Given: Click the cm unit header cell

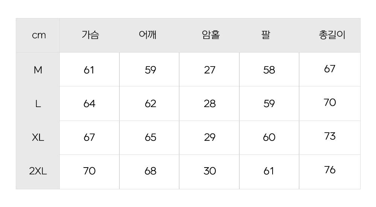Looking at the screenshot, I should [39, 35].
